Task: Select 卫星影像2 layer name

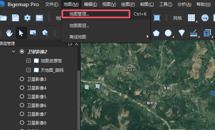Action: click(37, 52)
